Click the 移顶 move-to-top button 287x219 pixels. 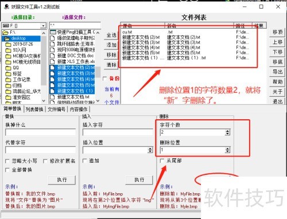[x=277, y=32]
